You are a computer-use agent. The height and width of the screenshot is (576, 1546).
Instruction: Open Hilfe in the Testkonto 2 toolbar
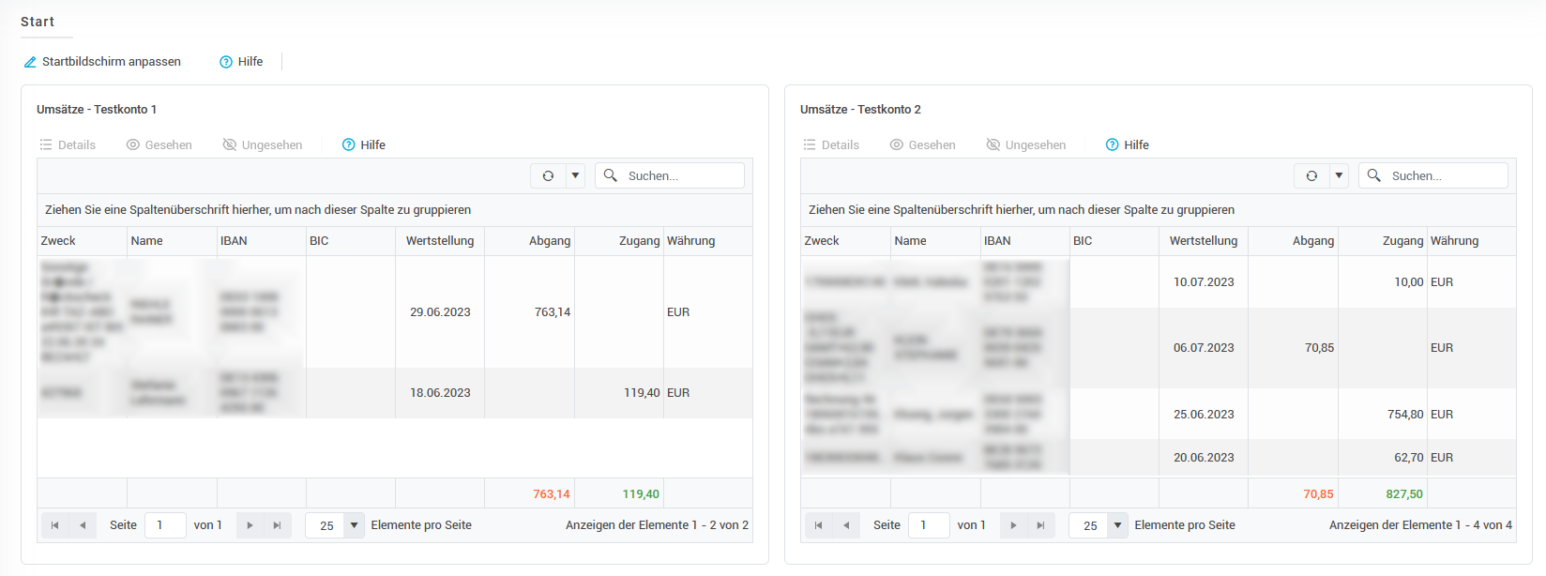click(1127, 145)
